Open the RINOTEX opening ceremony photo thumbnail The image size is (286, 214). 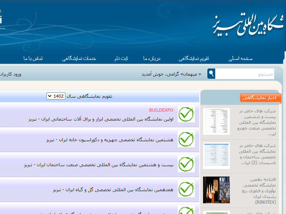[x=216, y=190]
